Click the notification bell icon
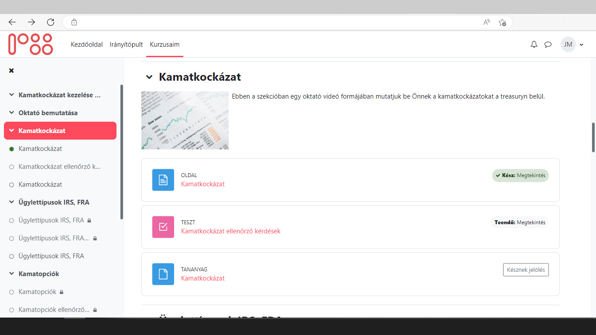The height and width of the screenshot is (335, 596). pyautogui.click(x=534, y=44)
